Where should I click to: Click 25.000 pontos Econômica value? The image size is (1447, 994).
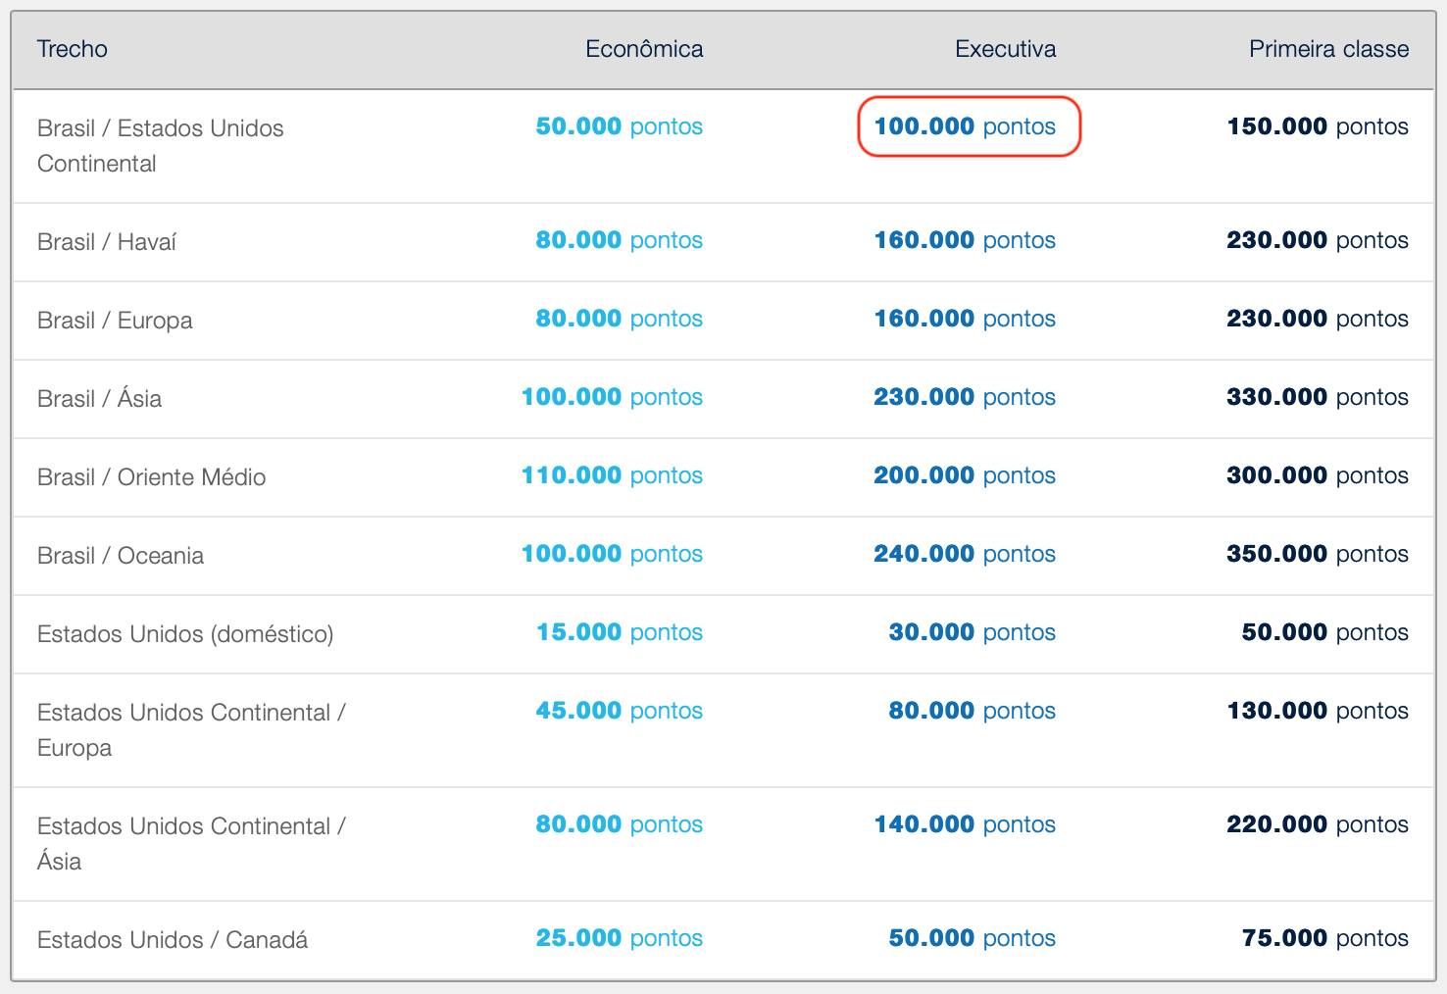pyautogui.click(x=619, y=938)
